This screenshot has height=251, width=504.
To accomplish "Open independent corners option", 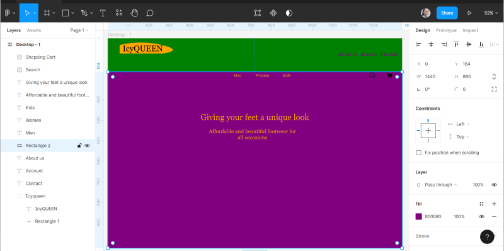I will tap(494, 89).
